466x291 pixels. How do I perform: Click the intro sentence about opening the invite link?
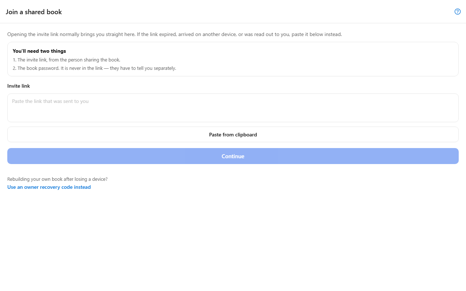175,35
